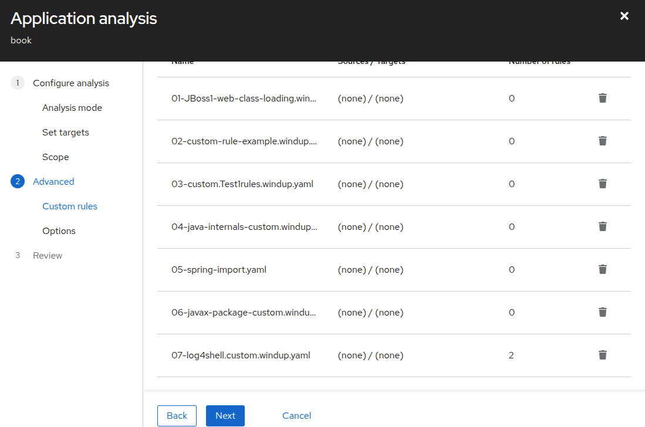Switch to the Options step
The image size is (645, 427).
[x=59, y=231]
